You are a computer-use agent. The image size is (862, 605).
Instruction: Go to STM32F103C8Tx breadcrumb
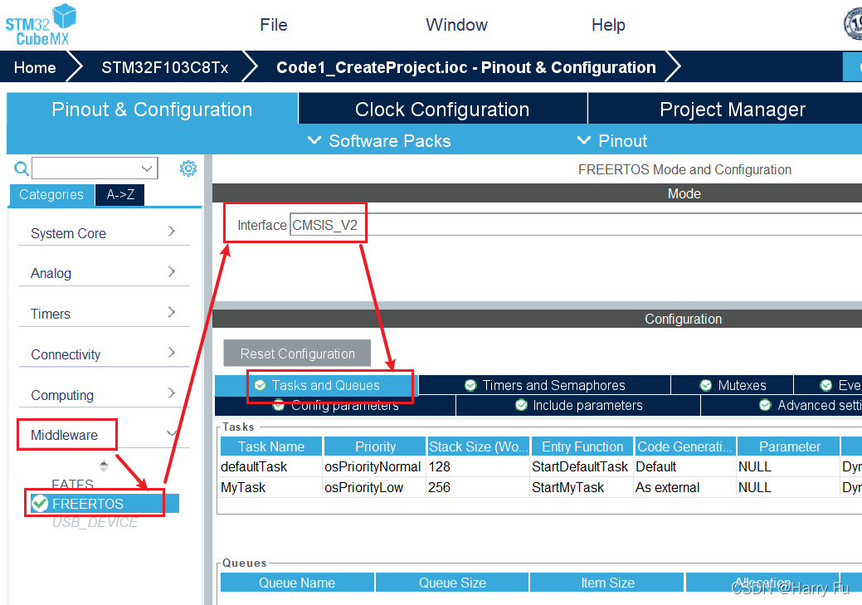164,67
